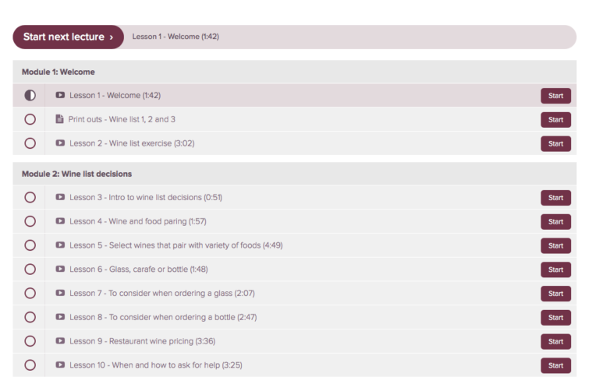Screen dimensions: 599x384
Task: Click video icon for Lesson 9 pricing
Action: point(60,341)
